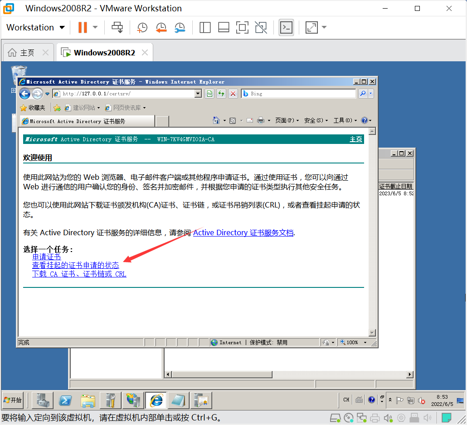Toggle the thumbnail bar view

(224, 27)
